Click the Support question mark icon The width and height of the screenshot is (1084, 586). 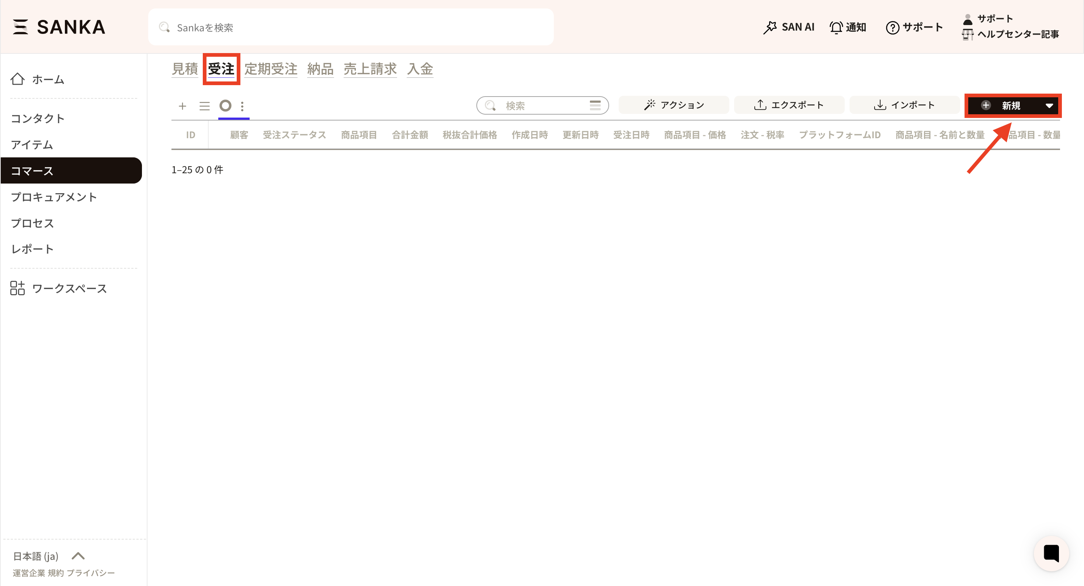coord(892,28)
